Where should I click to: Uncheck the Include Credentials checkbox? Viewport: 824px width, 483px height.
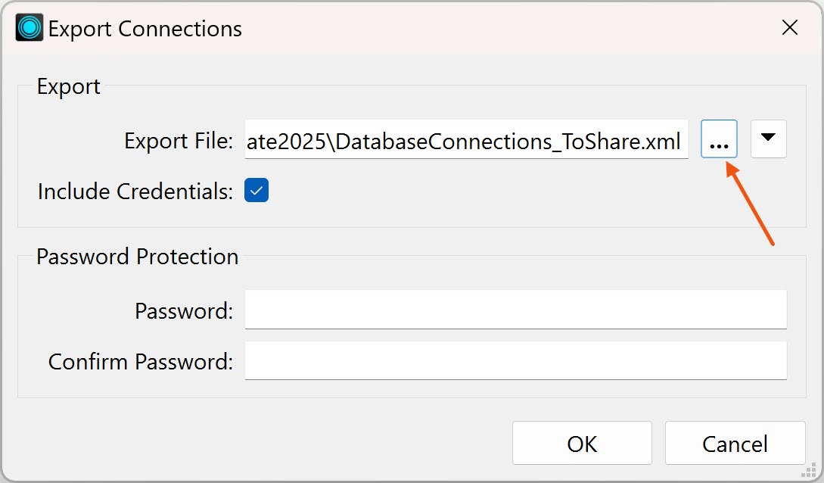[257, 190]
